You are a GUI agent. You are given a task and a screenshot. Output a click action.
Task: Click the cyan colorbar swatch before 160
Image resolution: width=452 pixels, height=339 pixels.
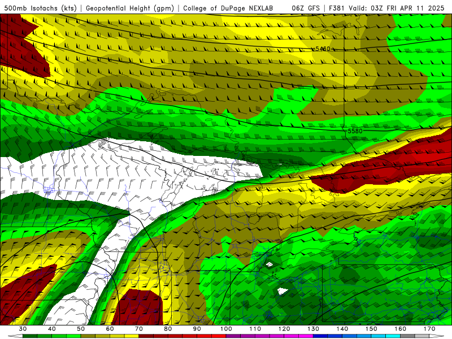[x=393, y=336]
